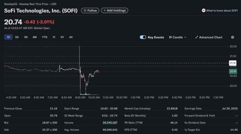Switch chart to 6M range
This screenshot has height=134, width=241.
click(x=35, y=37)
